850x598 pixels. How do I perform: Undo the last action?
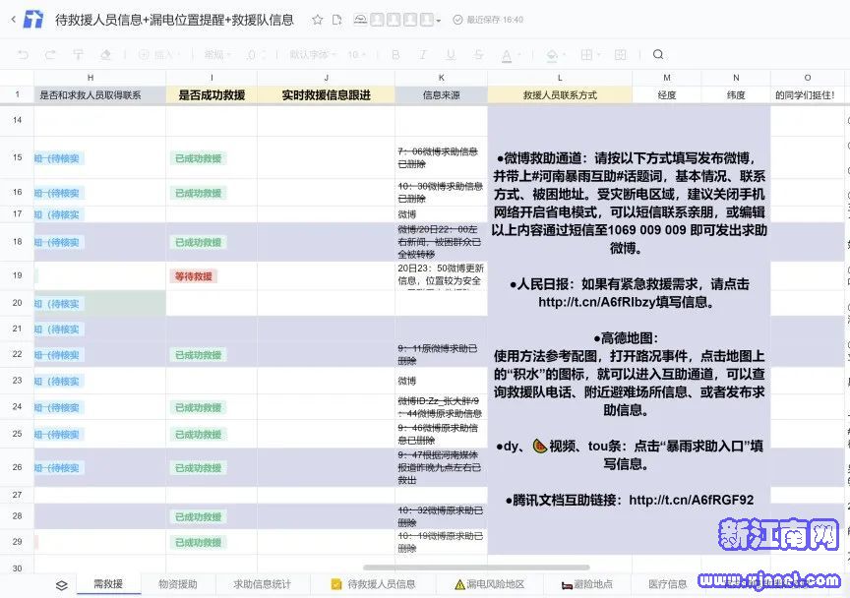(23, 55)
